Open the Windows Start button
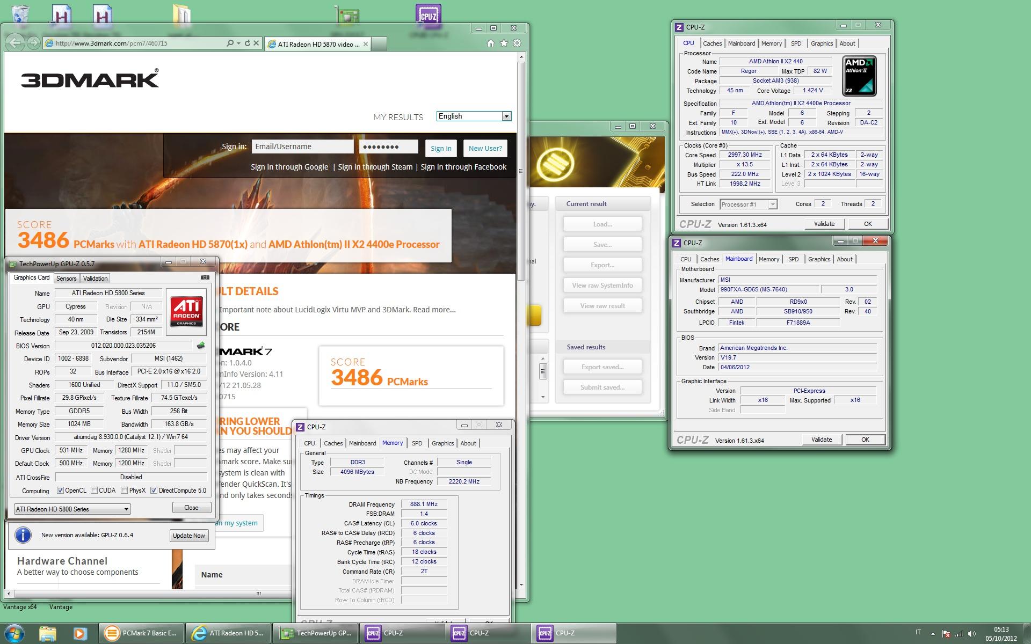Viewport: 1031px width, 644px height. (x=14, y=633)
